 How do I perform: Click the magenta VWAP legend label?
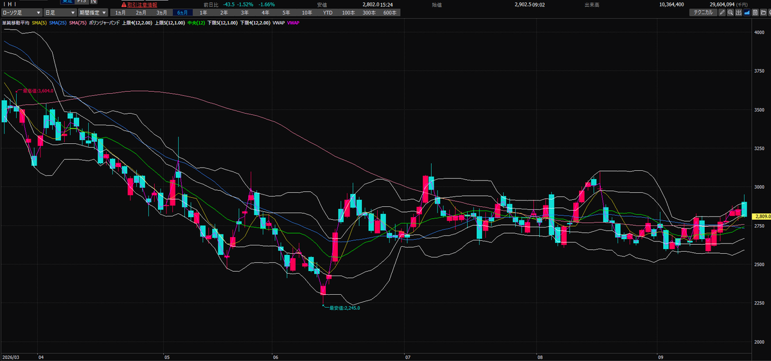point(293,22)
